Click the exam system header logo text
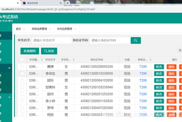 coord(9,17)
